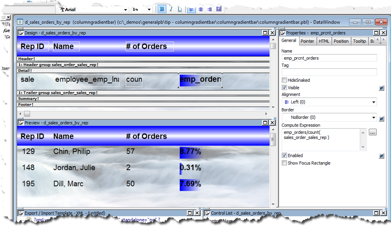Screen dimensions: 391x227
Task: Switch to the Pointer properties tab
Action: [307, 41]
